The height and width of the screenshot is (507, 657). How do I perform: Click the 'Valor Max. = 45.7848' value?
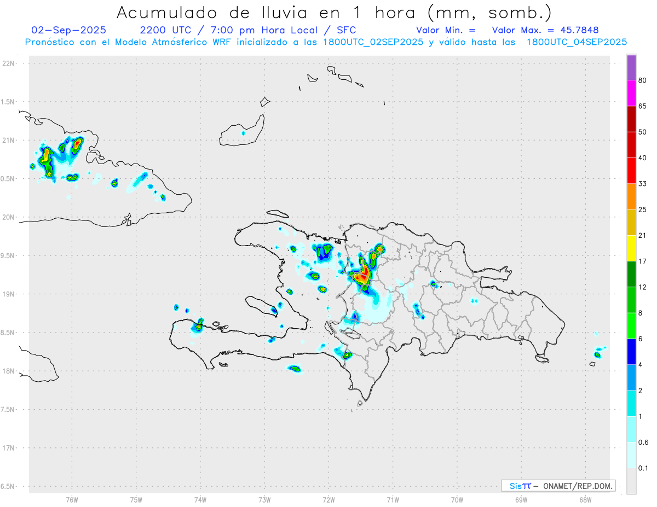pos(545,30)
